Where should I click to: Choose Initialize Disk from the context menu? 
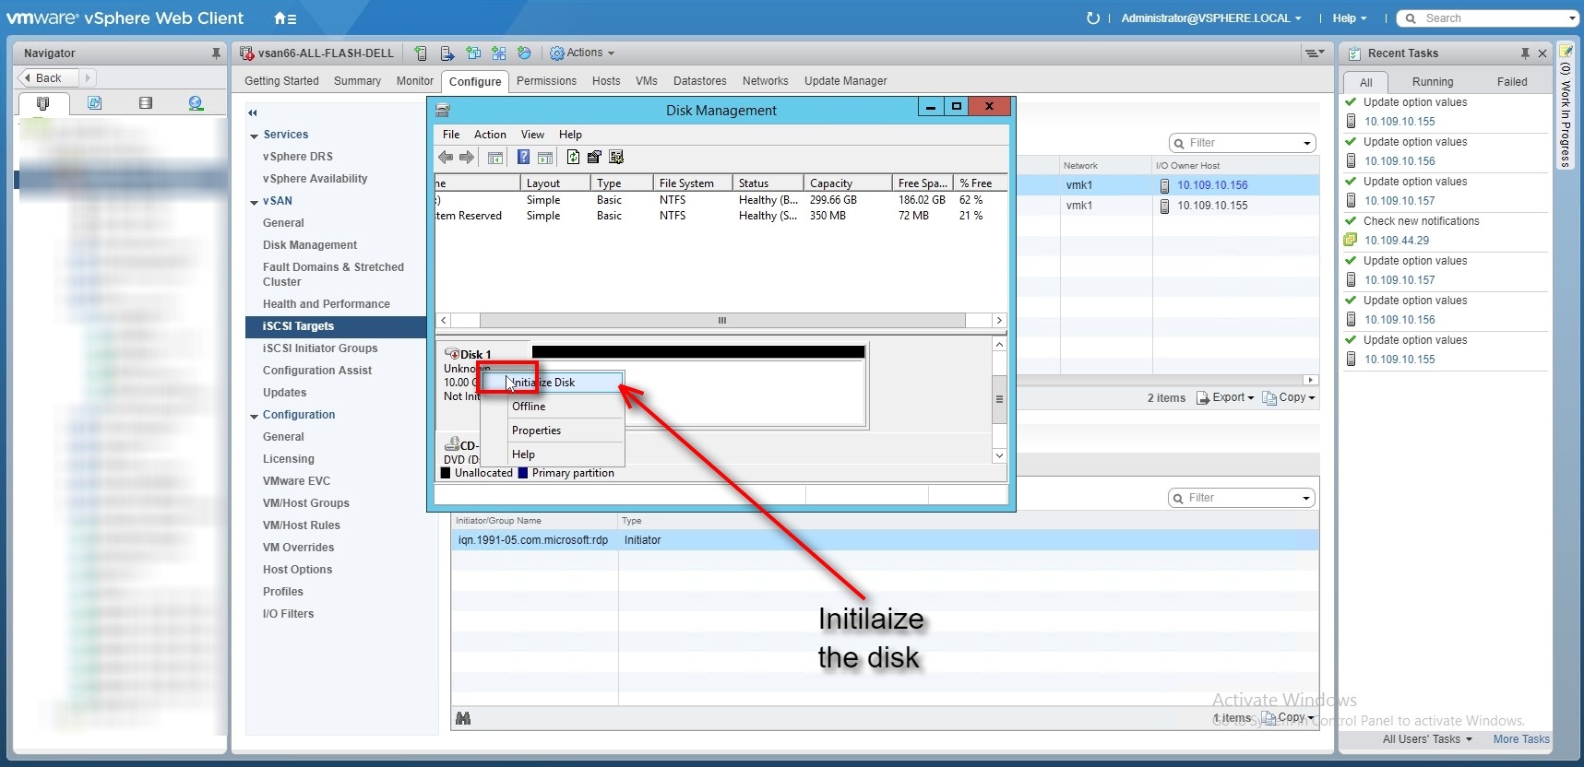click(553, 383)
